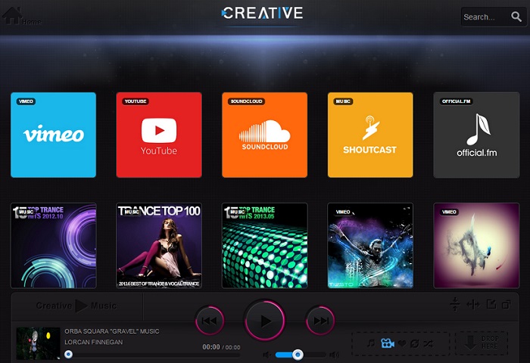This screenshot has width=530, height=363.
Task: Open the Tiesto Vimeo video thumbnail
Action: tap(370, 246)
